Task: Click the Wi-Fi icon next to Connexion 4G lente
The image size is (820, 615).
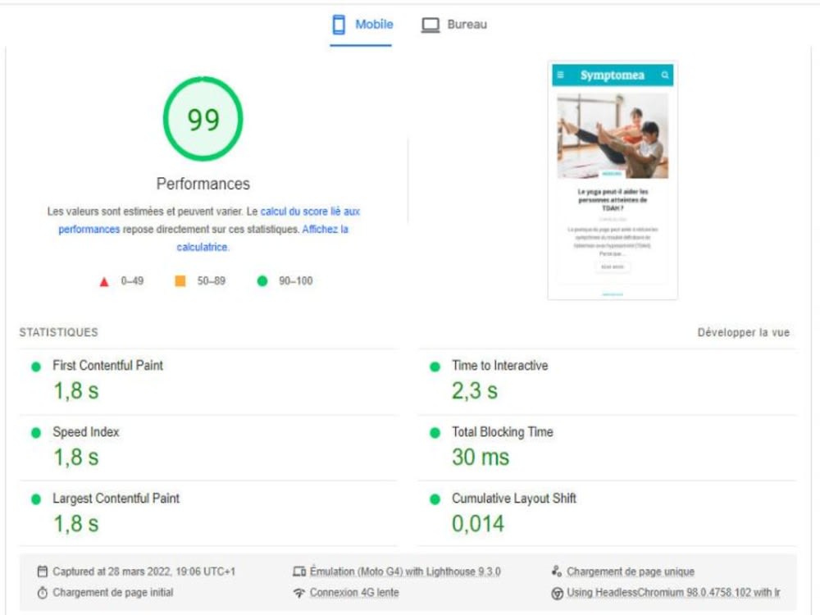Action: coord(301,591)
